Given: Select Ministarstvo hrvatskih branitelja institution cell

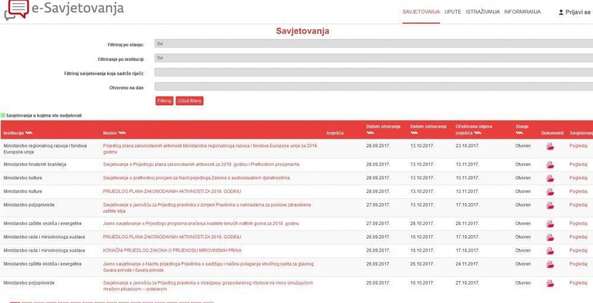Looking at the screenshot, I should pyautogui.click(x=35, y=165).
